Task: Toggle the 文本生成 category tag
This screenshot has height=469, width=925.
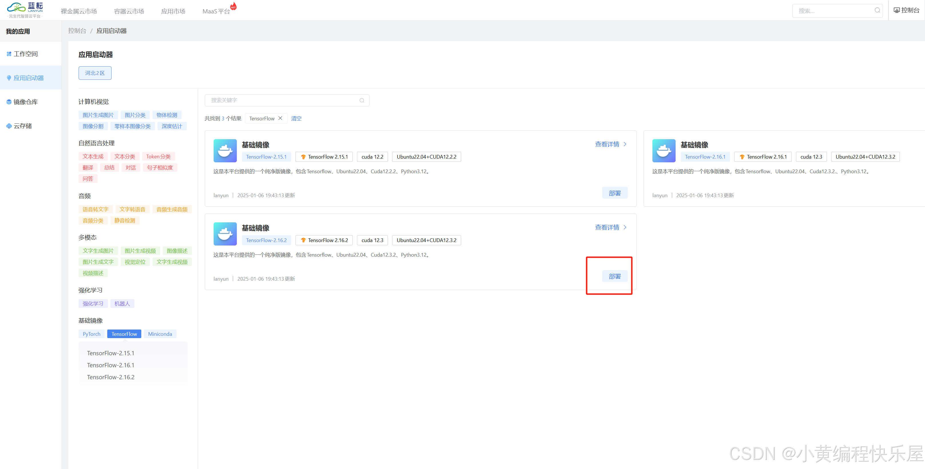Action: click(x=93, y=156)
